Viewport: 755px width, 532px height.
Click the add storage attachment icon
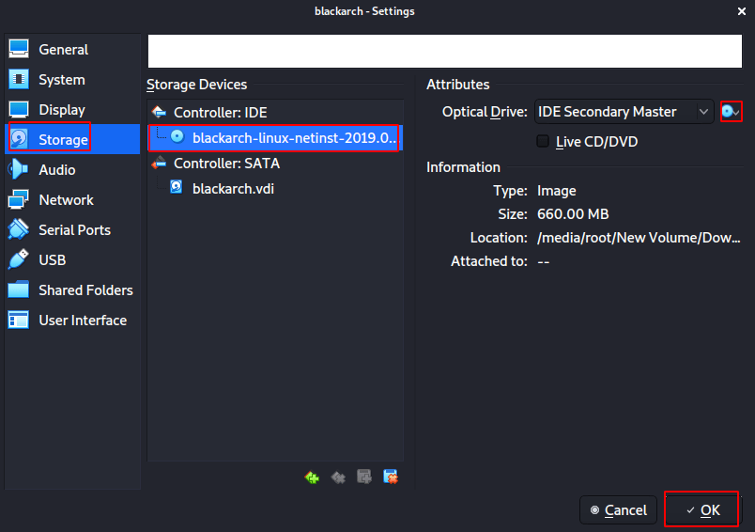click(364, 477)
